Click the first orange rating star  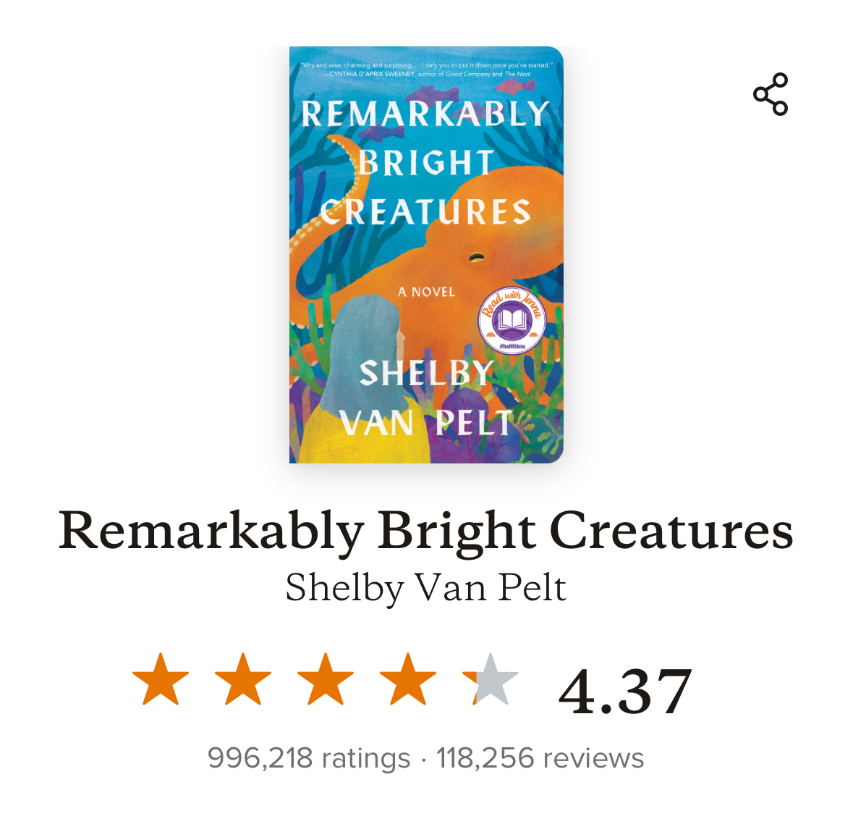[x=161, y=679]
